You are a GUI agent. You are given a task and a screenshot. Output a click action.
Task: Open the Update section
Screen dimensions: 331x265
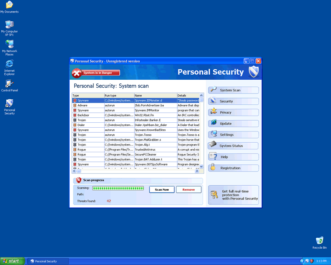(233, 124)
